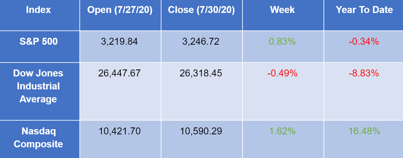Click the Dow Jones close value 26,318.45
This screenshot has height=158, width=403.
coord(201,73)
